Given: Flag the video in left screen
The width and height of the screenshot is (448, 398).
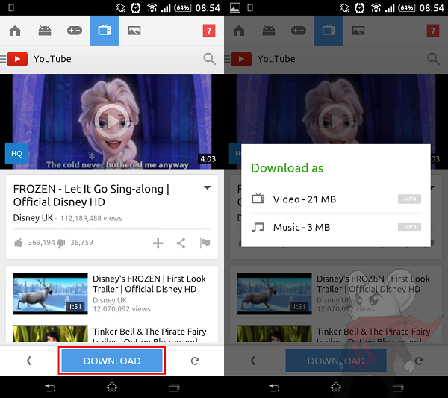Looking at the screenshot, I should pyautogui.click(x=205, y=243).
